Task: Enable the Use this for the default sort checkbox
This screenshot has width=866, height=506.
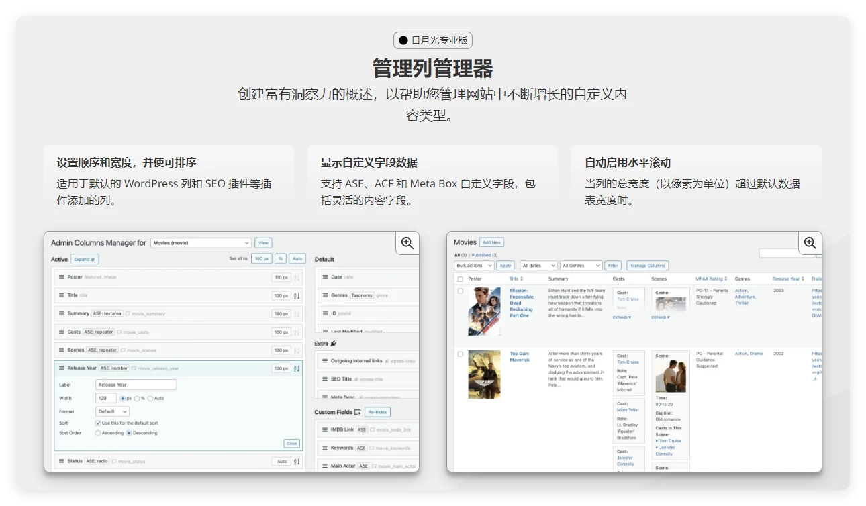Action: (97, 423)
